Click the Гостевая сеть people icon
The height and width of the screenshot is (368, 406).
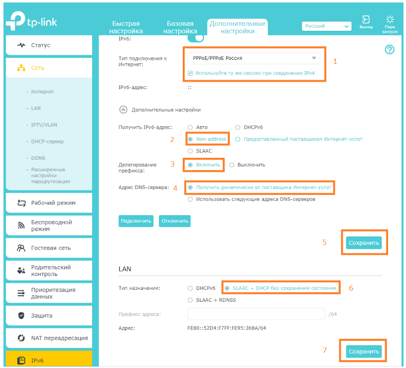coord(21,248)
